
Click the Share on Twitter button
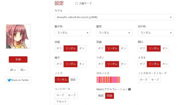coord(18,80)
